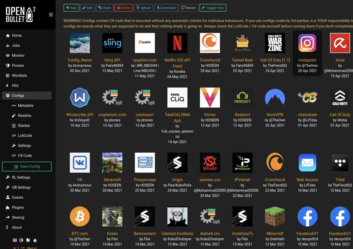
Task: Download the selected config
Action: tap(166, 8)
